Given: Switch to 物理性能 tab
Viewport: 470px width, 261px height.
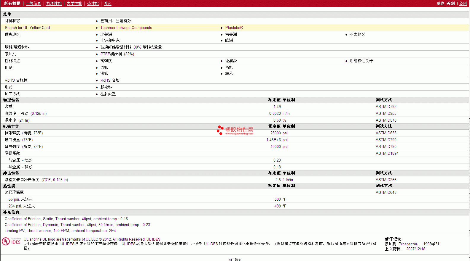Looking at the screenshot, I should 54,4.
